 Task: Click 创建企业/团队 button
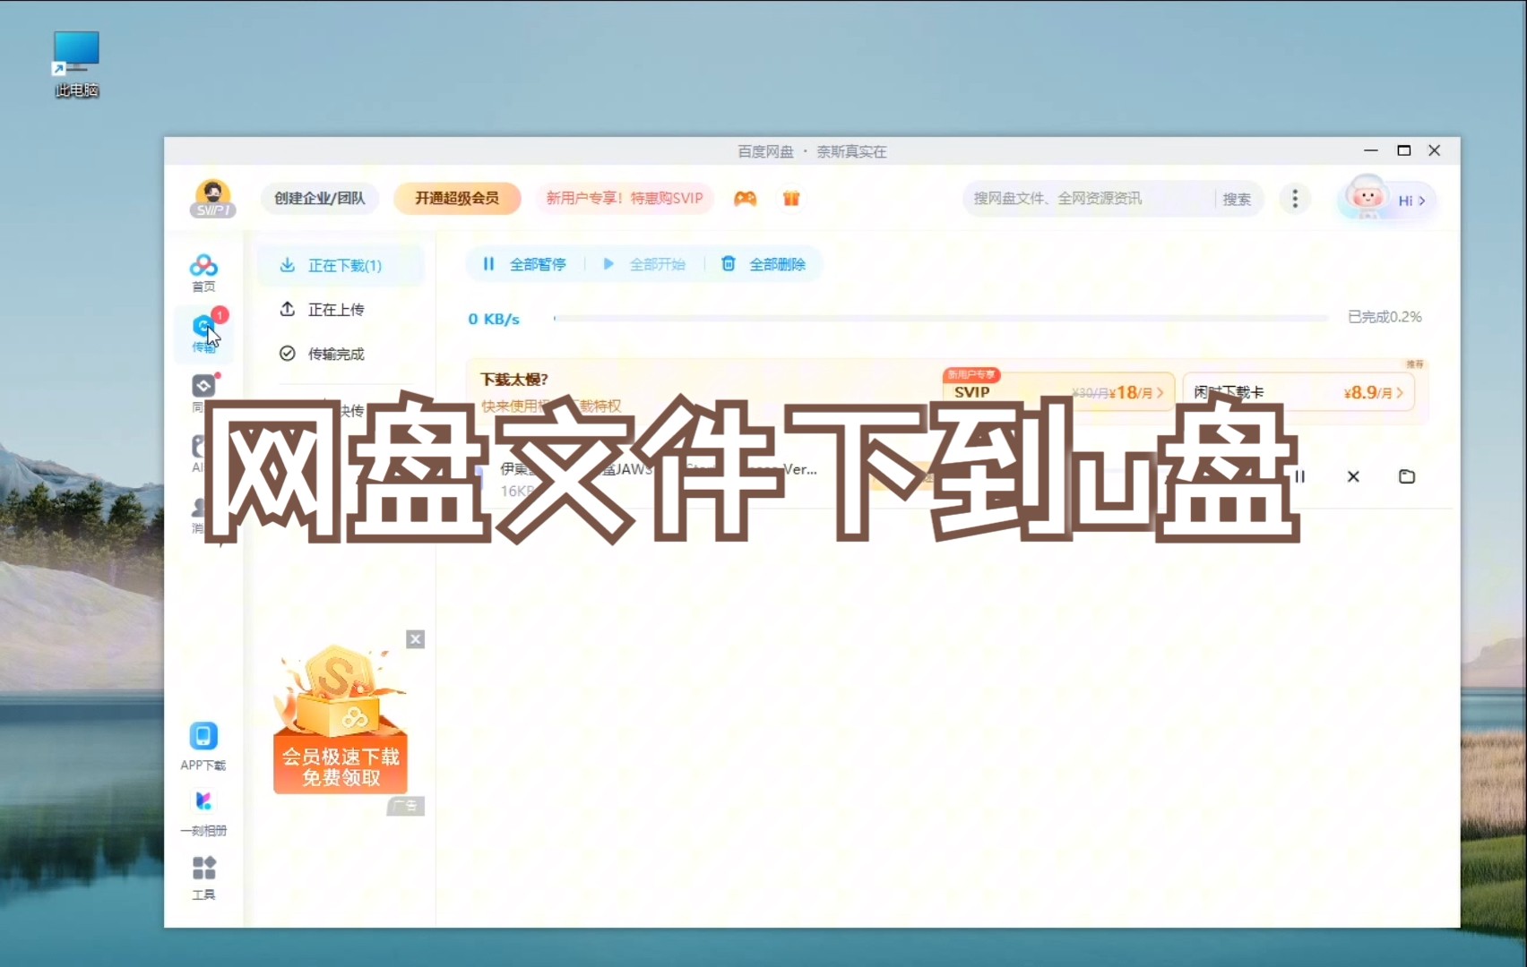coord(320,198)
